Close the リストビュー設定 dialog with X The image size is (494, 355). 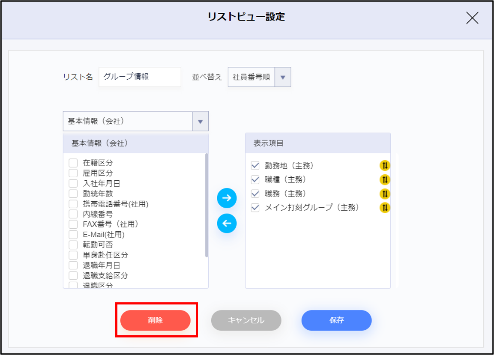[x=472, y=18]
